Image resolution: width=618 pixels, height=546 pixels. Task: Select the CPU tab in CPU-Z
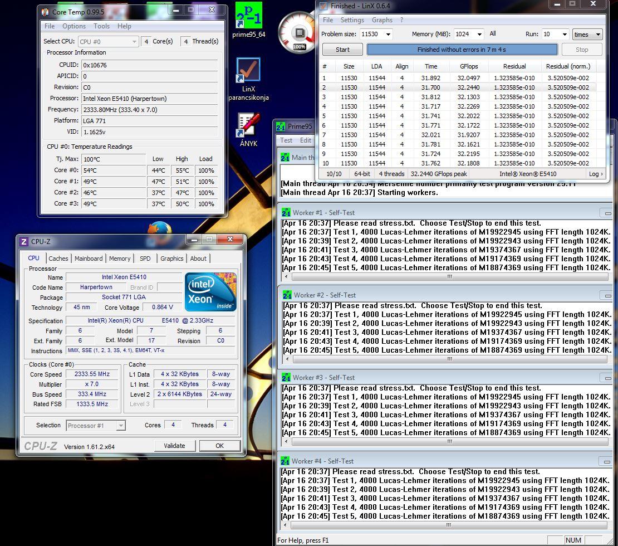point(33,258)
